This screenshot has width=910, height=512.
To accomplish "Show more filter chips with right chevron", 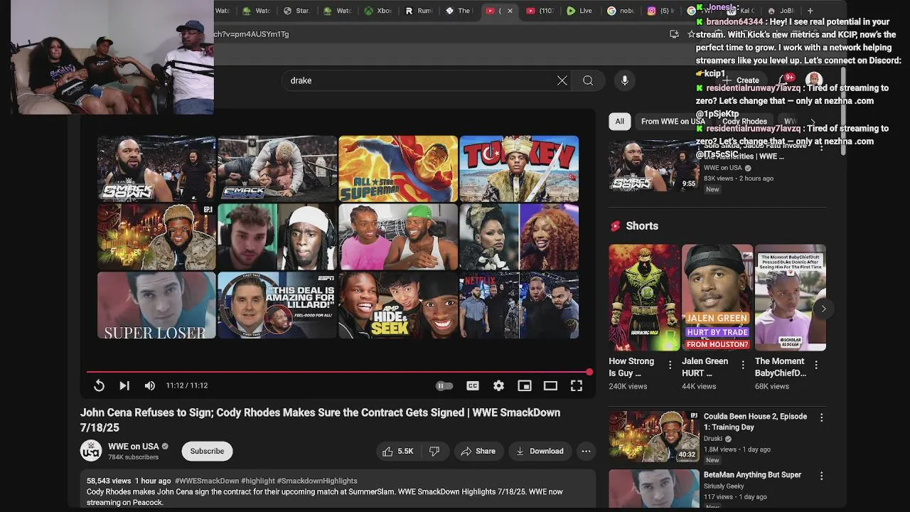I will (813, 122).
